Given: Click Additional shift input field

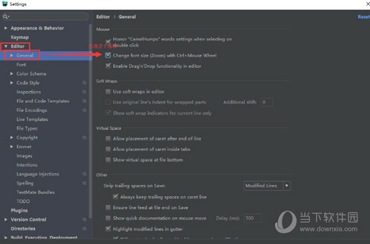Looking at the screenshot, I should pyautogui.click(x=266, y=102).
